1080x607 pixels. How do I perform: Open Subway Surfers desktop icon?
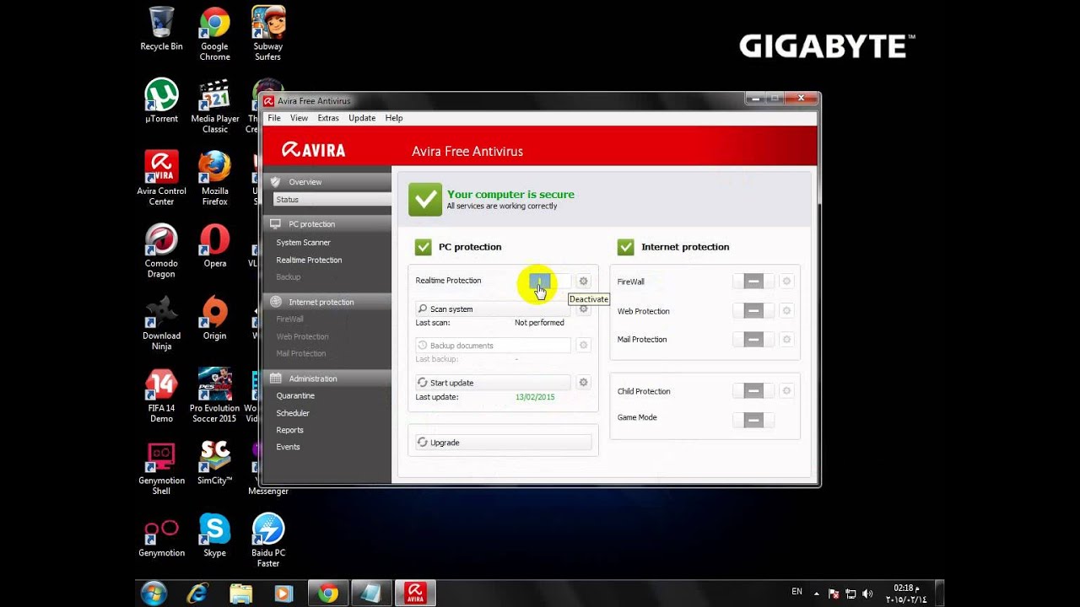(x=267, y=35)
